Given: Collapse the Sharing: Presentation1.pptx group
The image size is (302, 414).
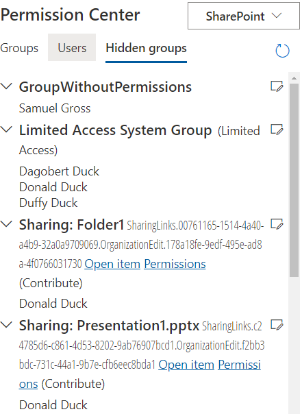Looking at the screenshot, I should tap(7, 325).
